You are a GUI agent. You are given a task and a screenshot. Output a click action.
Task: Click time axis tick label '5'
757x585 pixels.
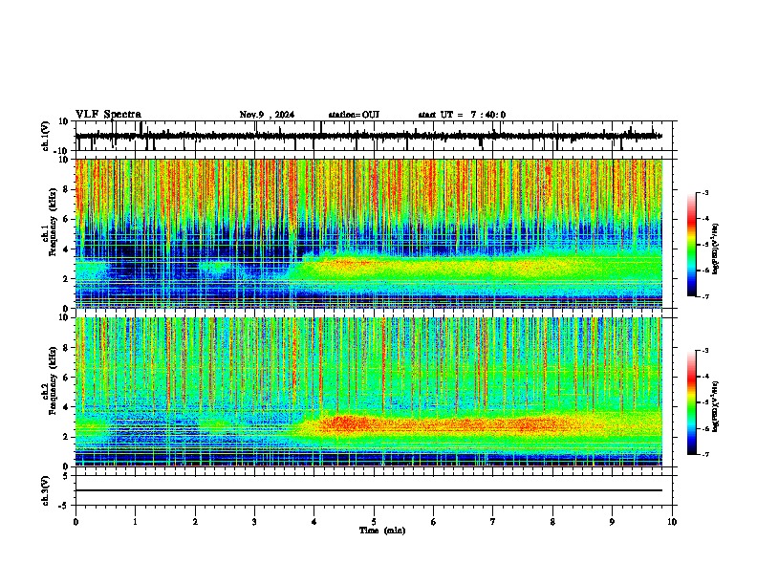374,522
